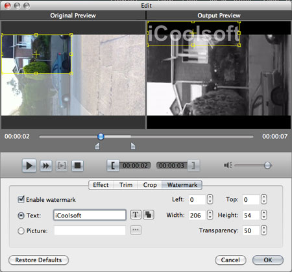Image resolution: width=292 pixels, height=272 pixels.
Task: Click the Width stepper arrows
Action: tap(210, 215)
